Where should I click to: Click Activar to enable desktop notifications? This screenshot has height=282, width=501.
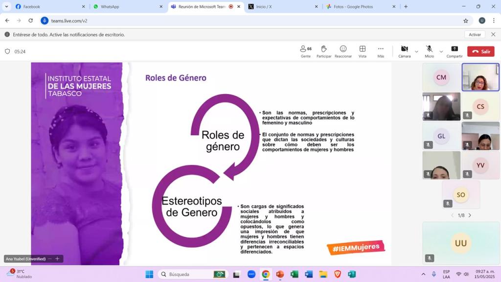(x=475, y=35)
